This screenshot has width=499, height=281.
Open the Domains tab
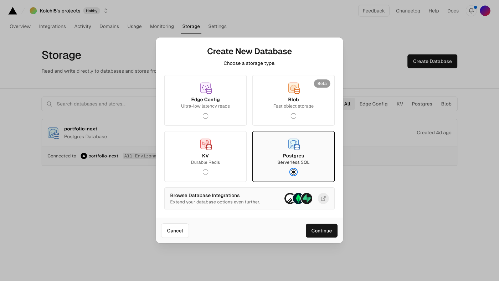coord(109,26)
